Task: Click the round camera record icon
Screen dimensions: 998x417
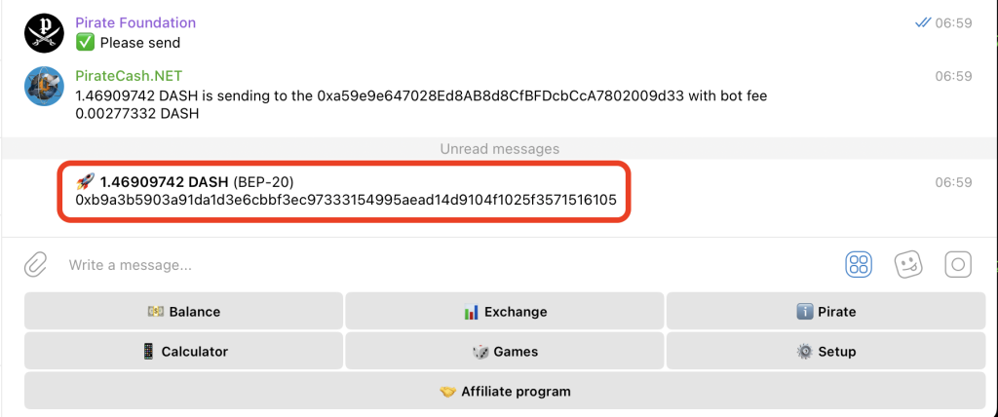Action: click(x=958, y=264)
